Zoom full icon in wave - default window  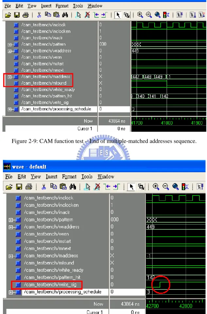coord(176,187)
